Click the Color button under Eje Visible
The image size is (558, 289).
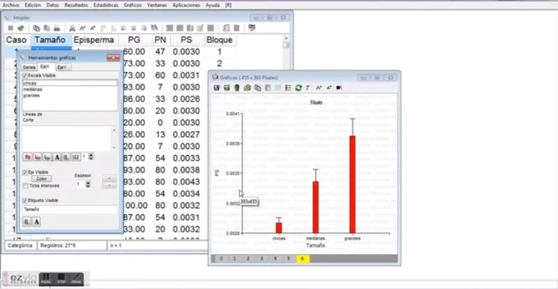pos(41,179)
